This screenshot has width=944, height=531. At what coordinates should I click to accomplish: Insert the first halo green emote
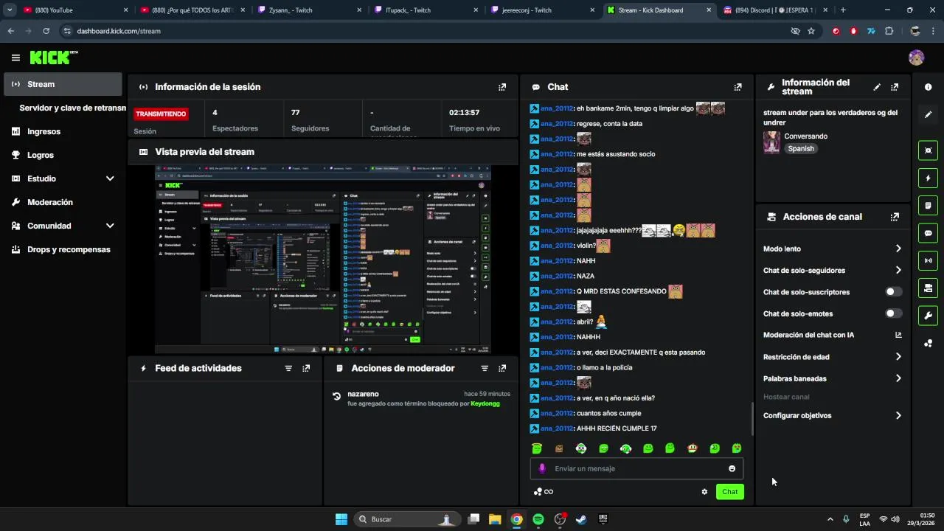pyautogui.click(x=537, y=448)
